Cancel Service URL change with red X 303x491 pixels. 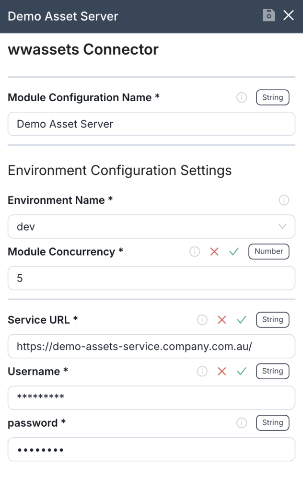[x=222, y=320]
